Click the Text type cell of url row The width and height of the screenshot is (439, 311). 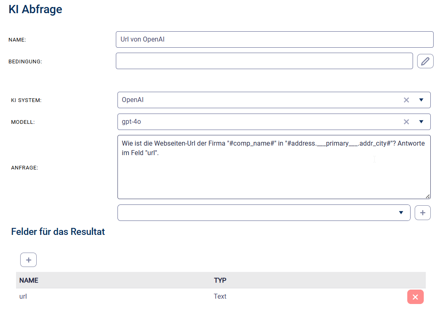220,296
